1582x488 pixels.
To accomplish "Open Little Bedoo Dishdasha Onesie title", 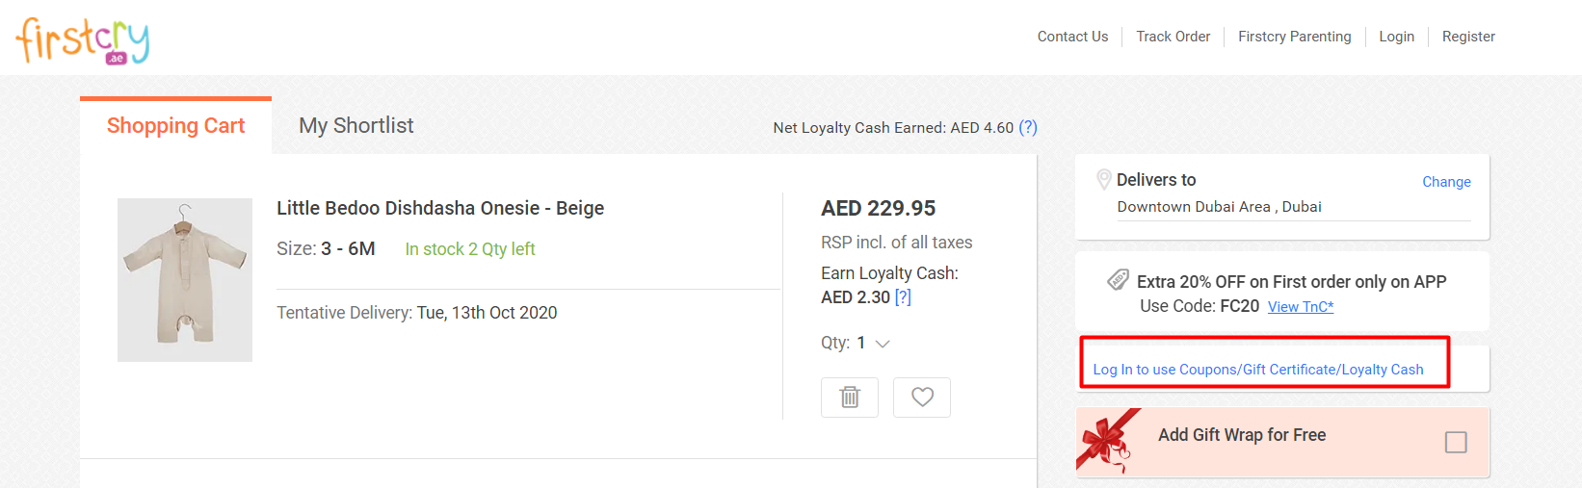I will point(440,208).
